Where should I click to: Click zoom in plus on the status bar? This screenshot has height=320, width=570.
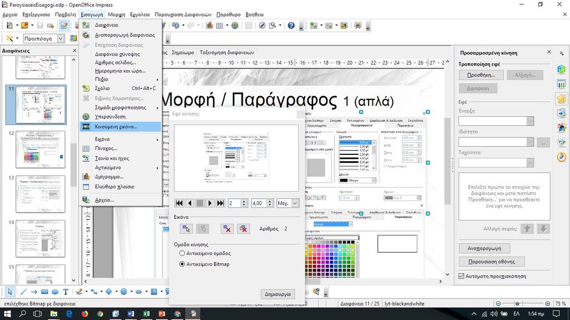point(548,303)
